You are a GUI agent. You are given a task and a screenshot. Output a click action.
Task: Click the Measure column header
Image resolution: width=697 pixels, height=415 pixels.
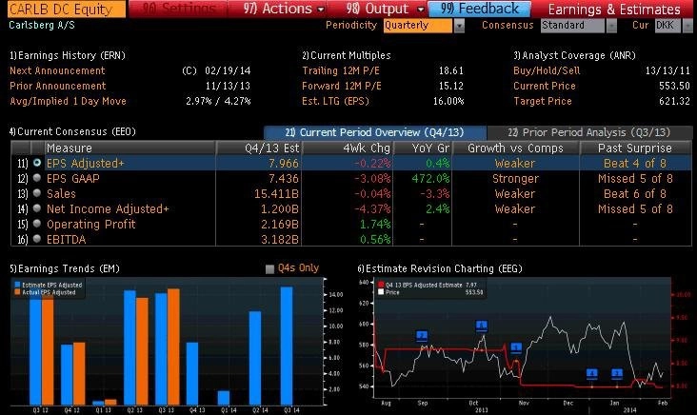click(130, 148)
